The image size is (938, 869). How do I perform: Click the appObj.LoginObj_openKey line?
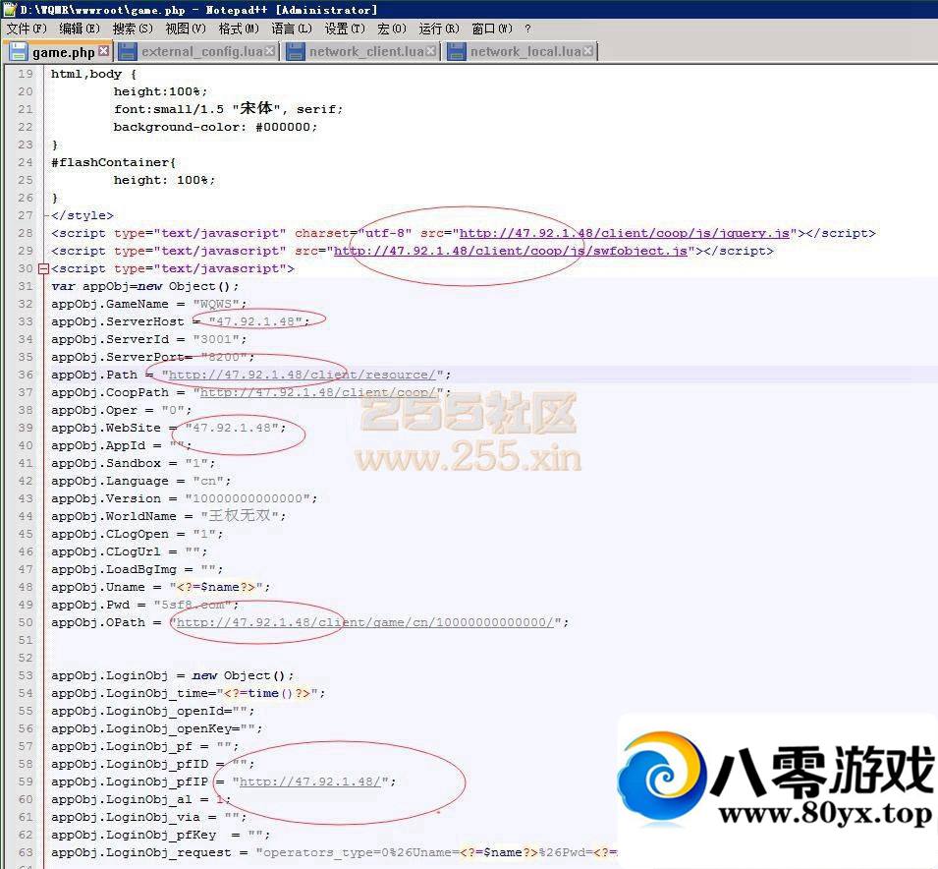pyautogui.click(x=157, y=728)
